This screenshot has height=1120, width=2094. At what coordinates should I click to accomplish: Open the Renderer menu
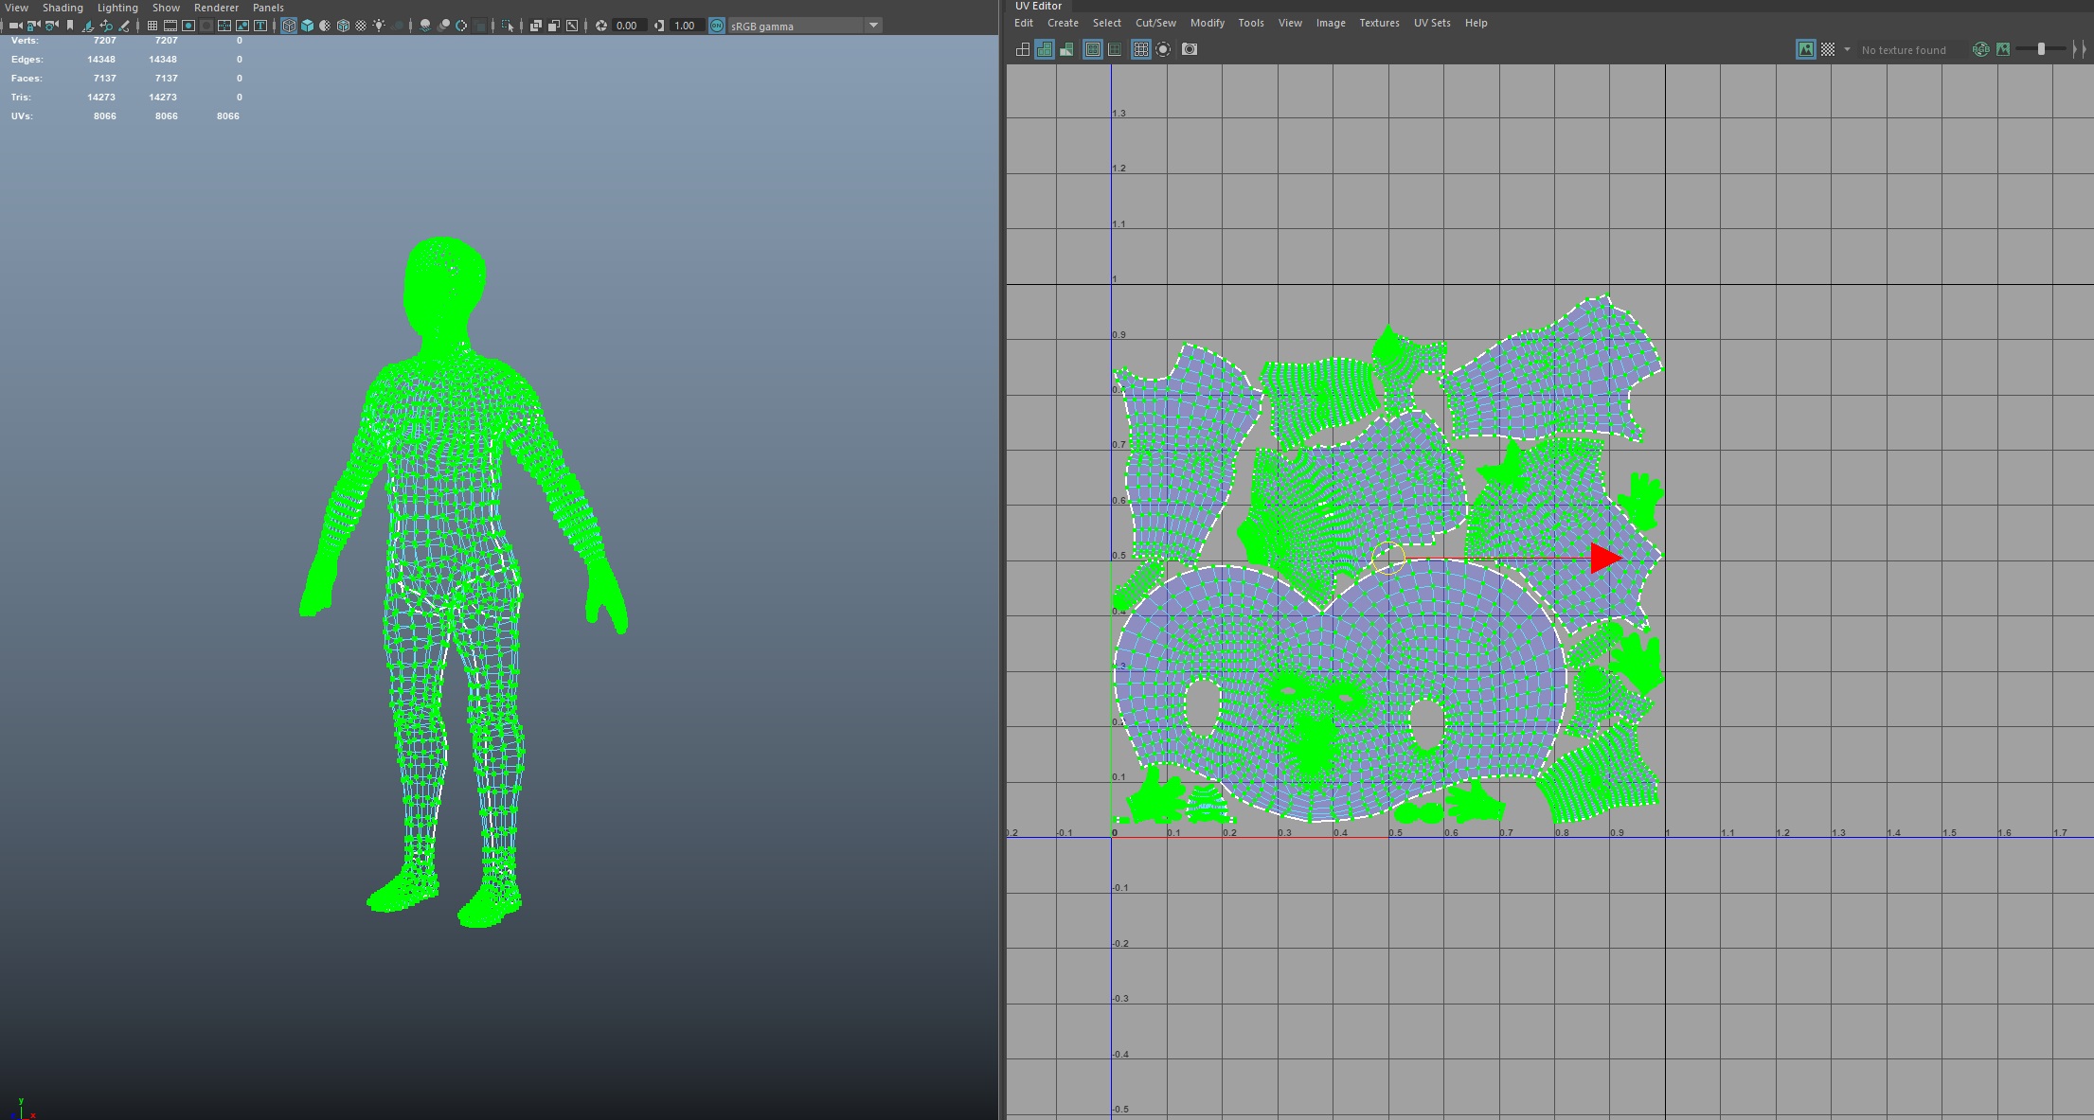[216, 8]
